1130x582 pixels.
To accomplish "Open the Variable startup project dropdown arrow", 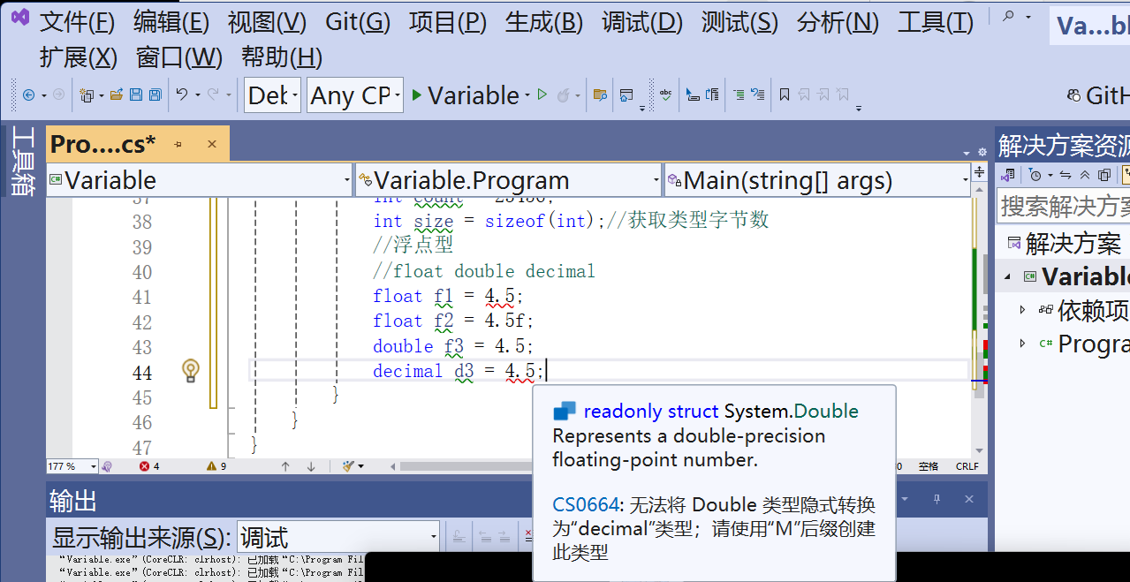I will tap(527, 95).
